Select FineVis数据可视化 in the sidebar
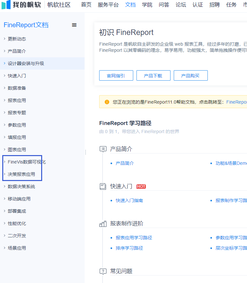The height and width of the screenshot is (283, 247). [27, 162]
